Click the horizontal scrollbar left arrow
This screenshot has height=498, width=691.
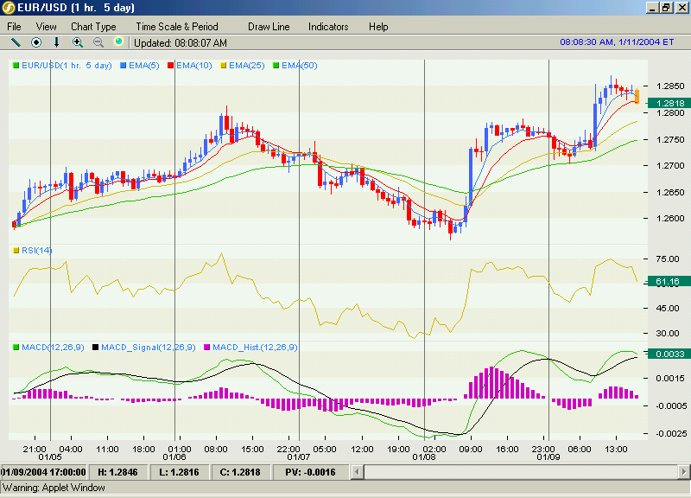(x=358, y=472)
